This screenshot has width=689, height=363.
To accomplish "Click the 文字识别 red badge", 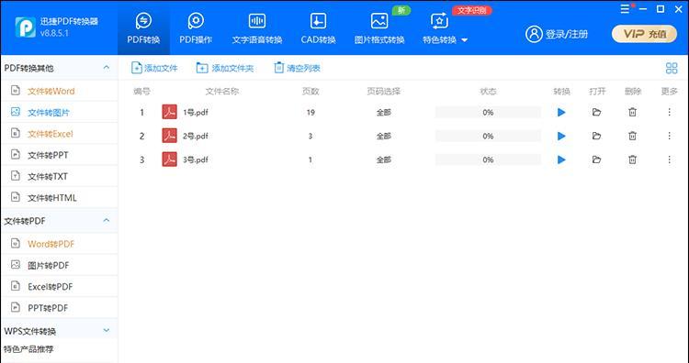I will 471,10.
